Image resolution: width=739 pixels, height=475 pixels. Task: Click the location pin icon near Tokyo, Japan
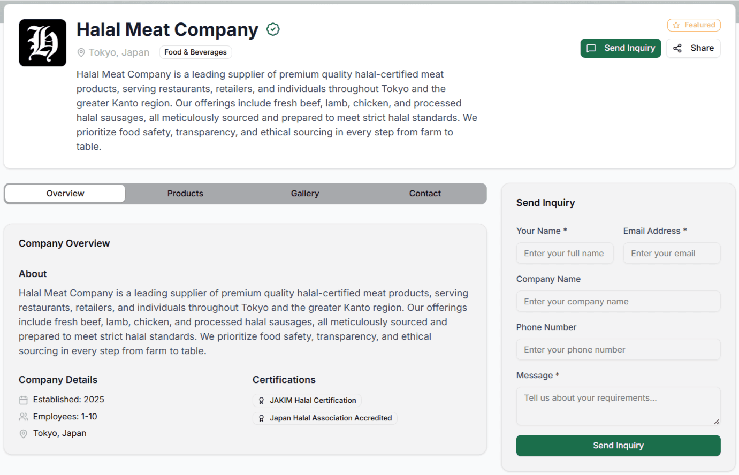81,52
